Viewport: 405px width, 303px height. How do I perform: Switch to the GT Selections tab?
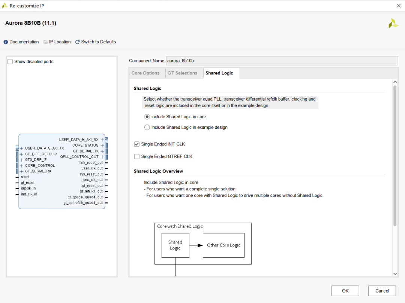(182, 73)
